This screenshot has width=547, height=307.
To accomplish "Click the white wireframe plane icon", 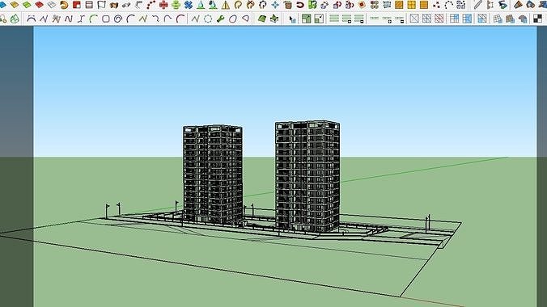I will click(x=52, y=5).
